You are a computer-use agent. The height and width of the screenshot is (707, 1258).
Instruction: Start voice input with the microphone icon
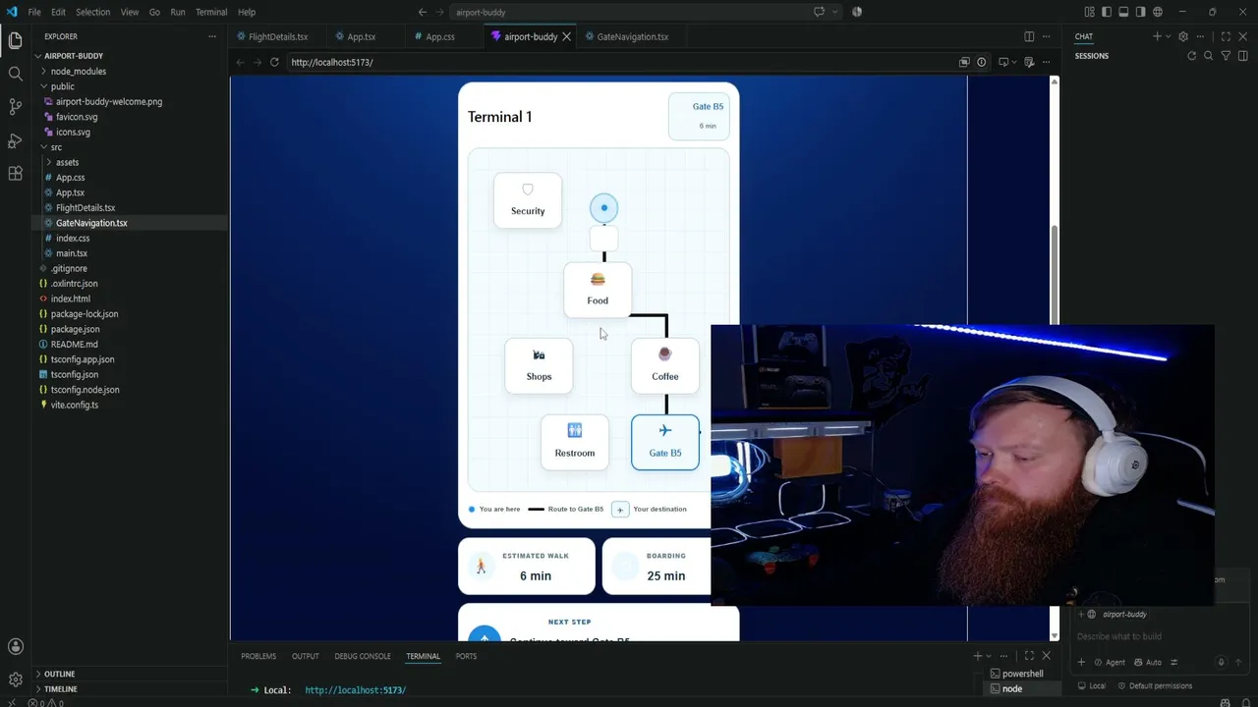pos(1221,662)
